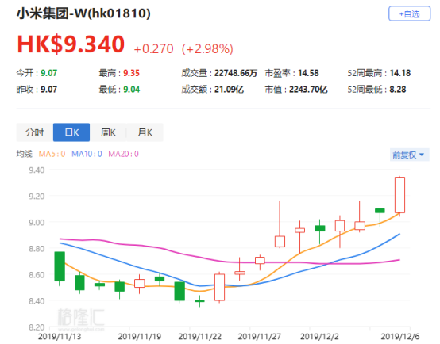Click the tall red candlestick near 2019/11/22

click(x=219, y=287)
